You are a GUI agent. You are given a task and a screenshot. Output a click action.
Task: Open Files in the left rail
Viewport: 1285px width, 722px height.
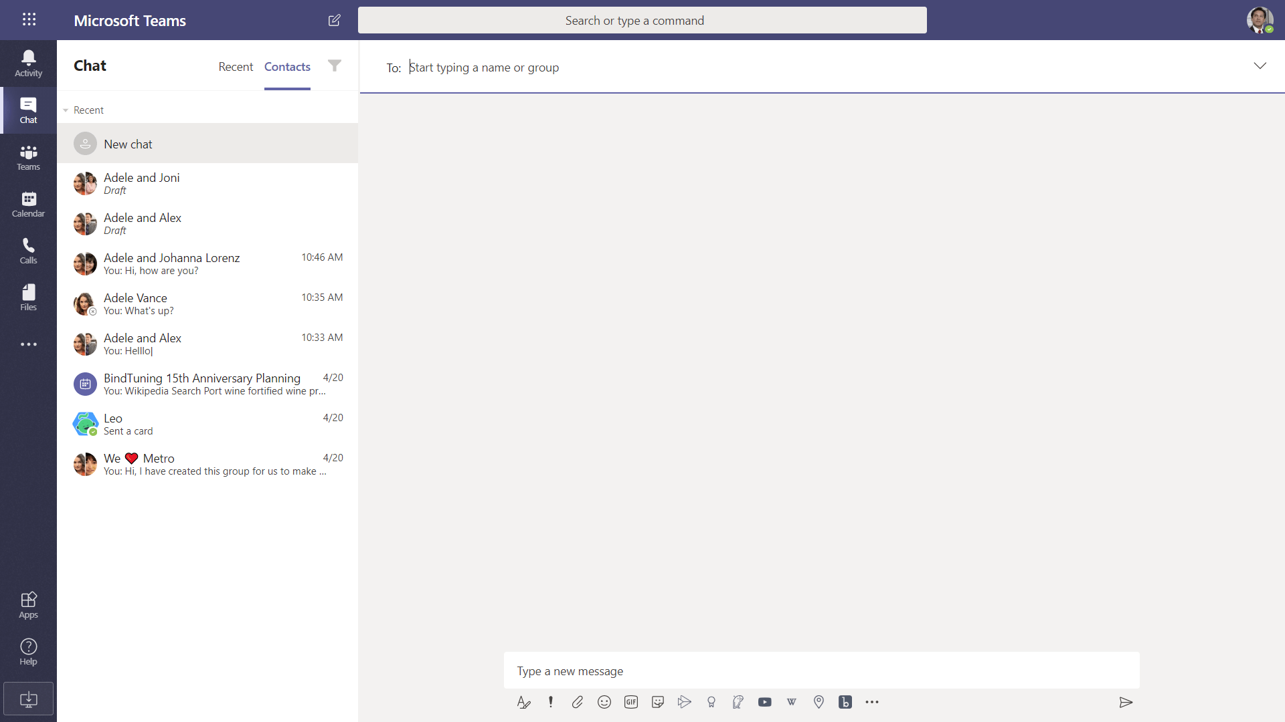tap(28, 297)
